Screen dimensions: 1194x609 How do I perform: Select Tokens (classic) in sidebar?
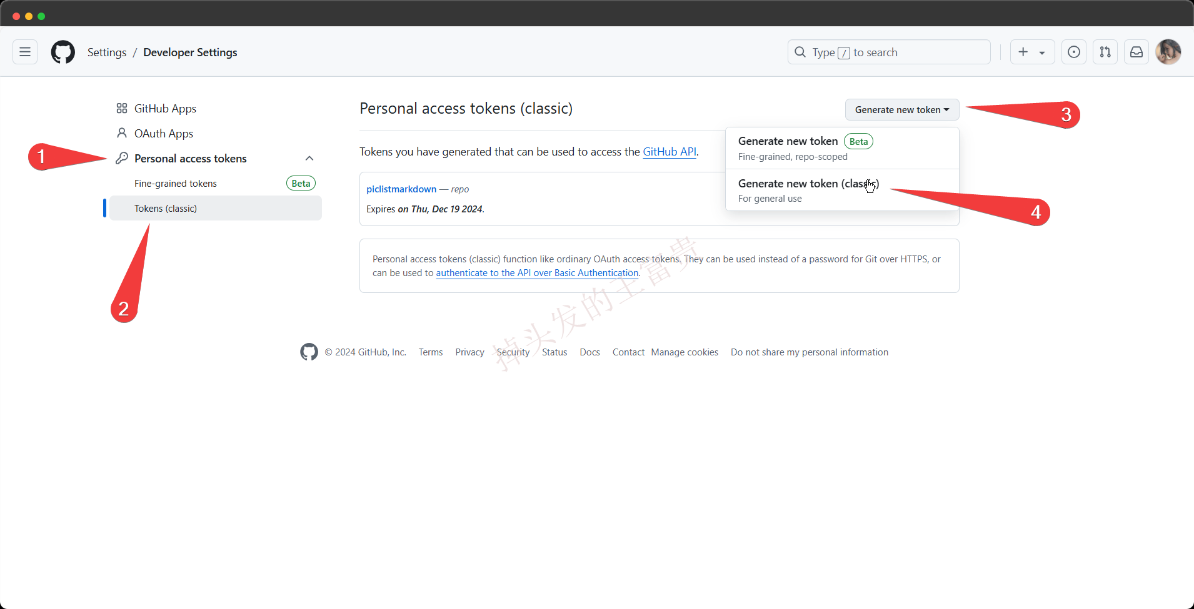216,208
